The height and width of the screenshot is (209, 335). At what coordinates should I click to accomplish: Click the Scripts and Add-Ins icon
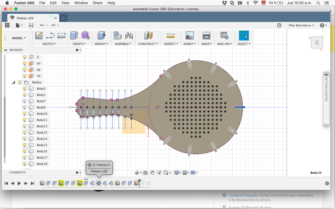(224, 36)
